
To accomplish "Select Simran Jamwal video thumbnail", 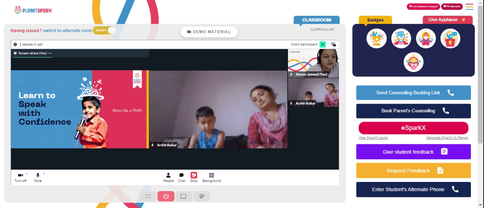I will [x=313, y=63].
